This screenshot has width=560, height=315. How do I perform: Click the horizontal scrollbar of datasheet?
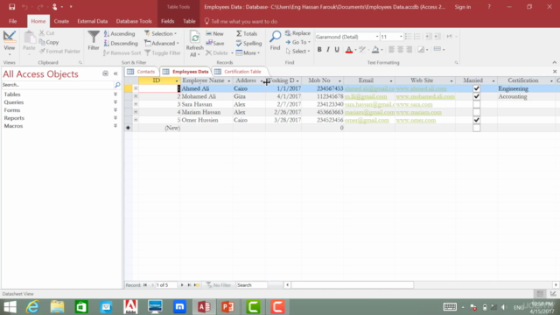pyautogui.click(x=352, y=285)
